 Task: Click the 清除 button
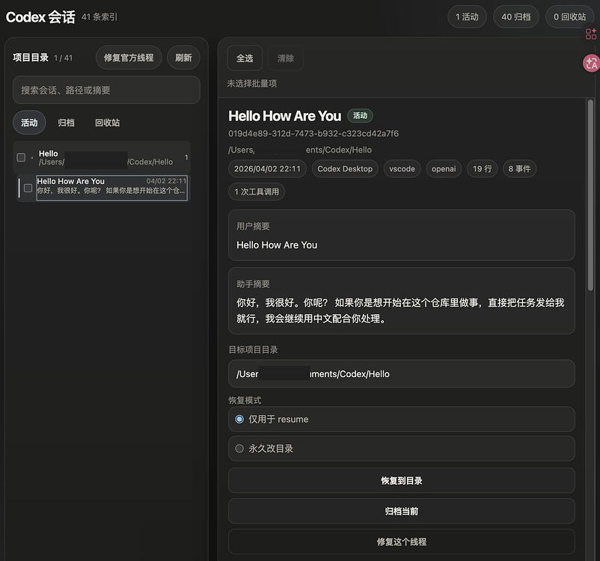[286, 58]
